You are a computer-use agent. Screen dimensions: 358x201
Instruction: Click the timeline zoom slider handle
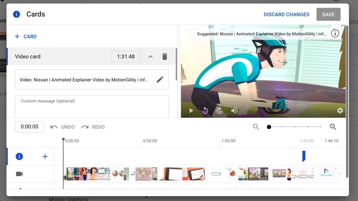coord(269,127)
